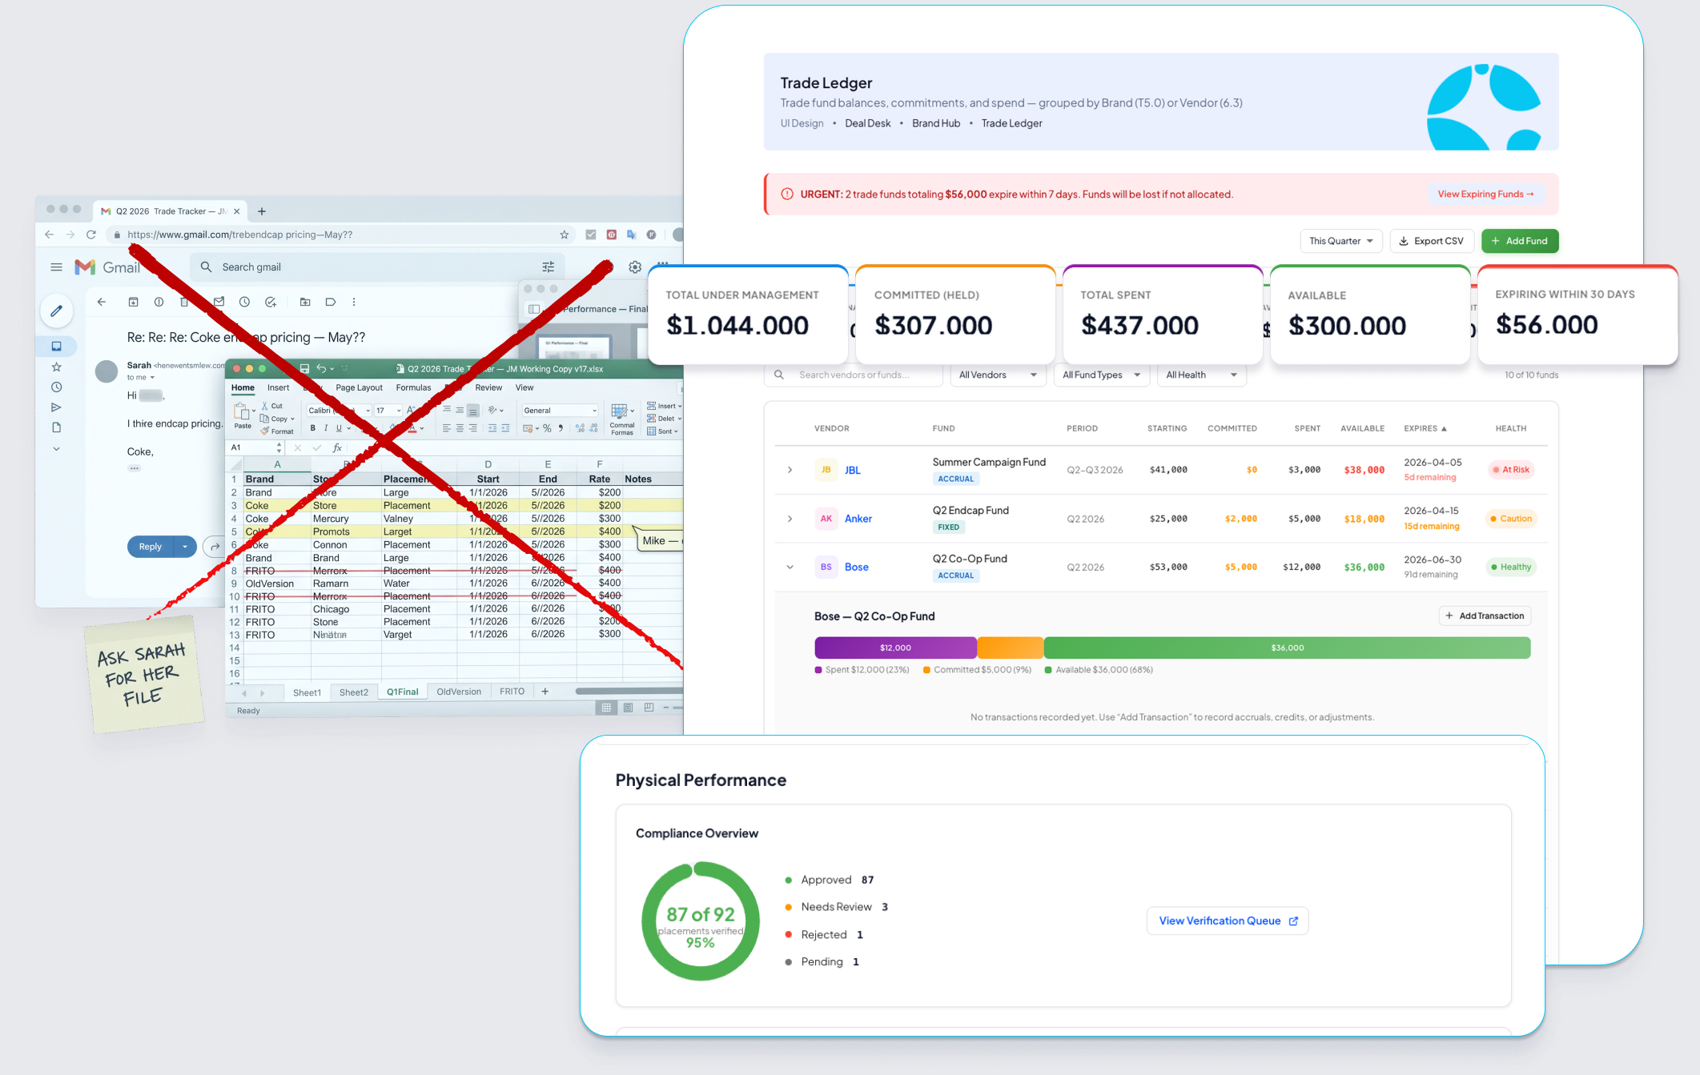This screenshot has width=1700, height=1075.
Task: Open Review tab in Excel
Action: 488,387
